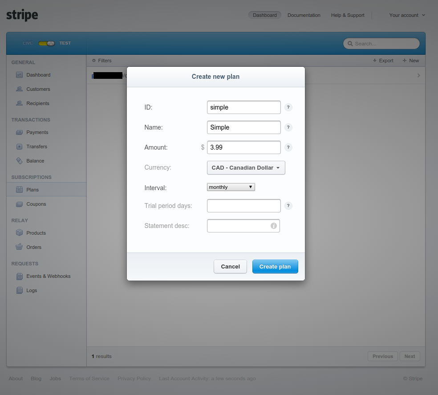
Task: Click the Dashboard chart icon in sidebar
Action: [19, 75]
